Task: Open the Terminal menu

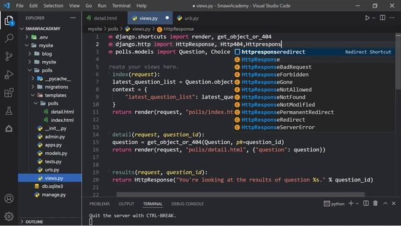Action: [121, 6]
